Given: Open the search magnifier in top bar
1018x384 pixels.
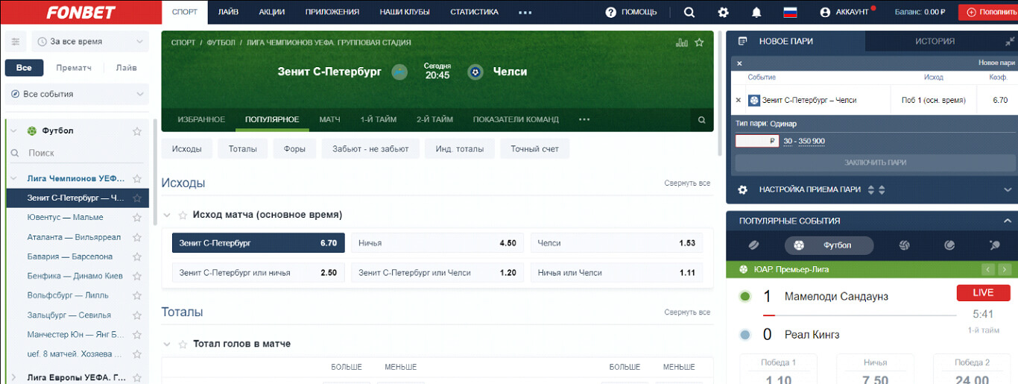Looking at the screenshot, I should tap(689, 12).
